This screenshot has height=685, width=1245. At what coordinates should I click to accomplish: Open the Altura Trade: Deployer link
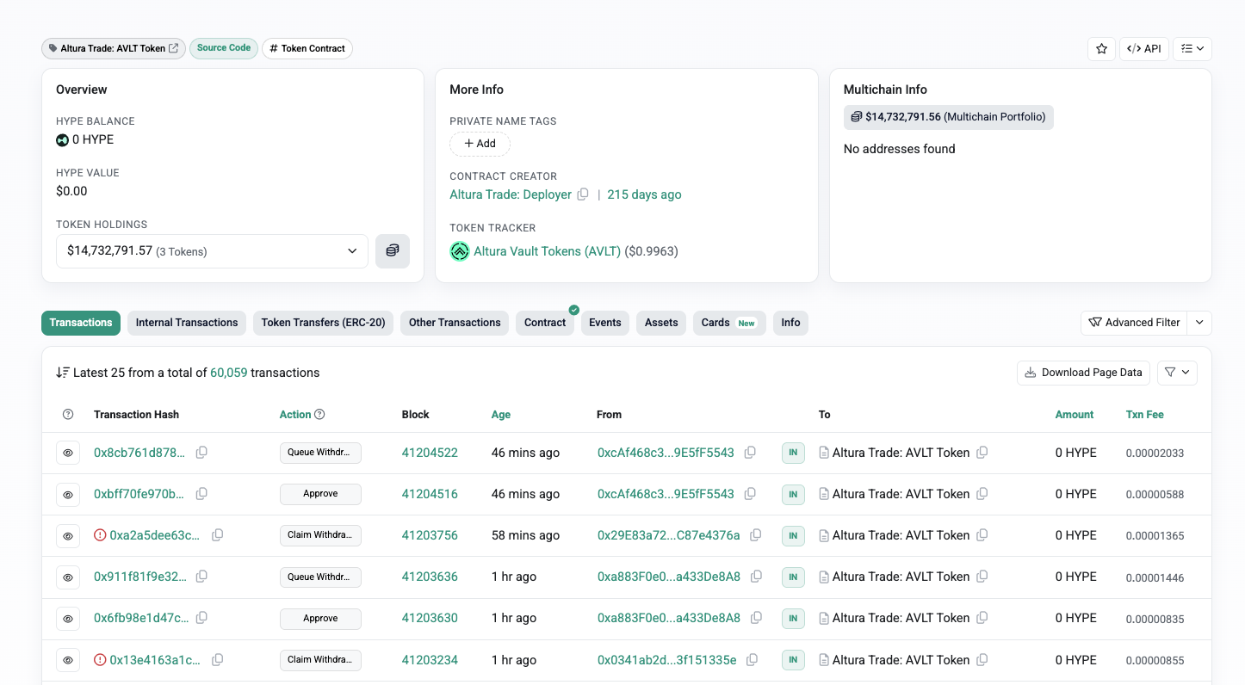tap(511, 194)
